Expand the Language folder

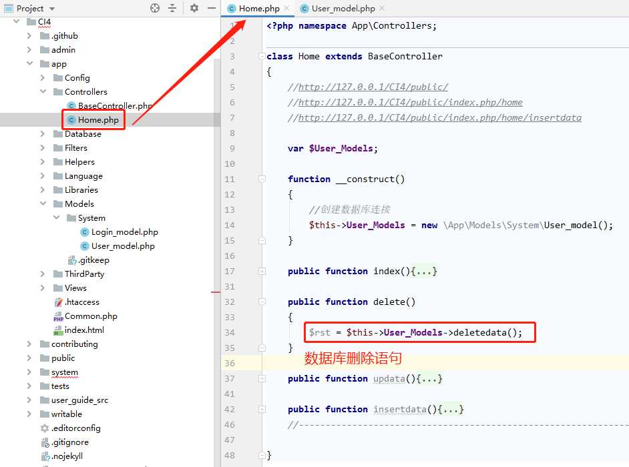click(x=43, y=175)
